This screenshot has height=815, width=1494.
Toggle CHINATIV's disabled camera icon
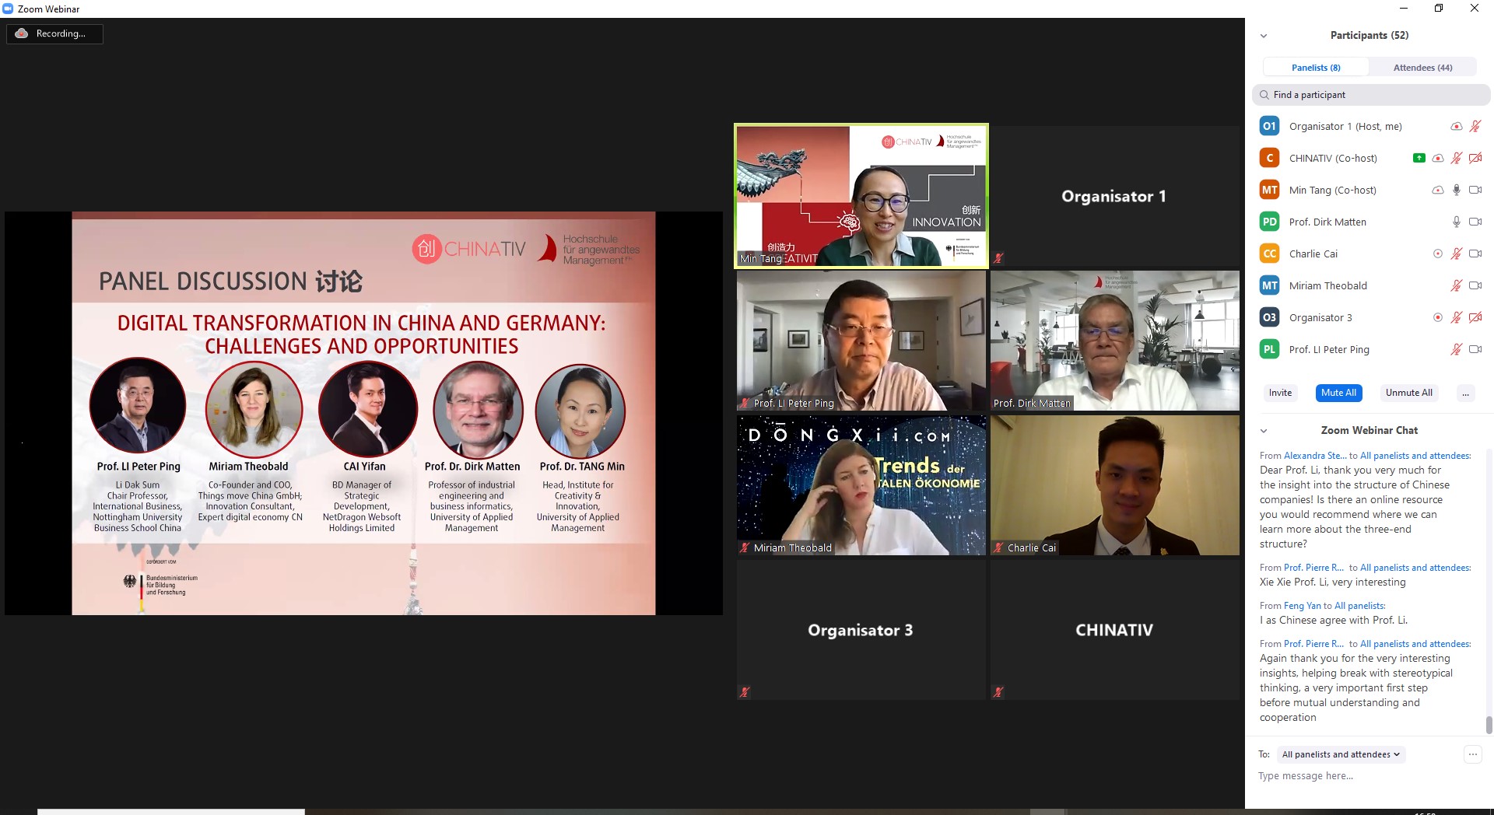click(x=1475, y=158)
